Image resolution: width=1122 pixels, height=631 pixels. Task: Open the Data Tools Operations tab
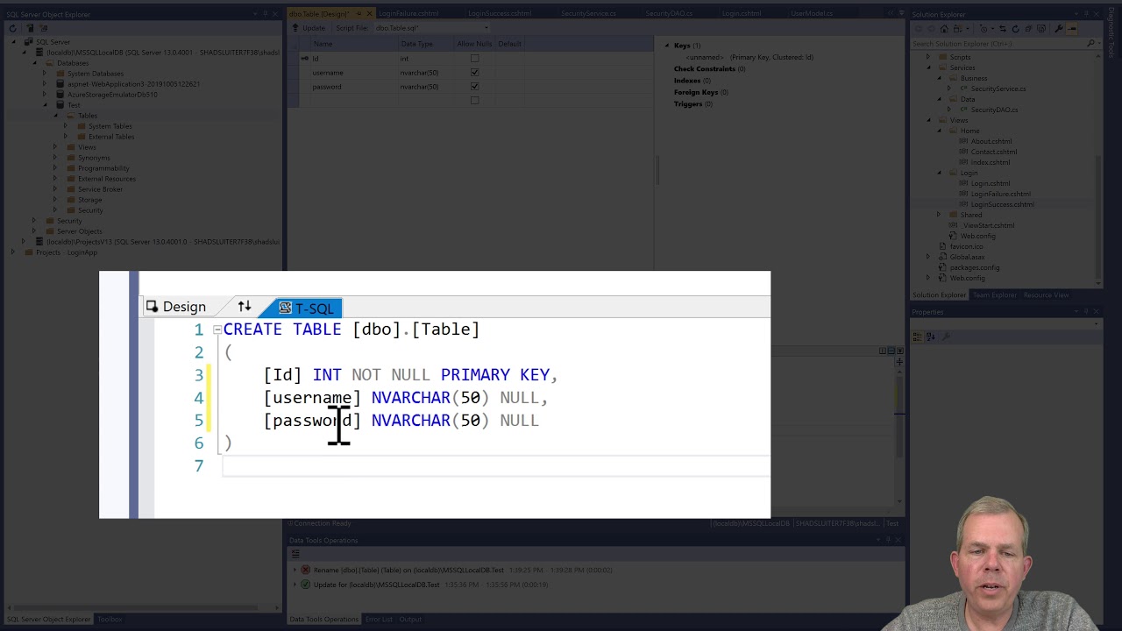pyautogui.click(x=323, y=620)
